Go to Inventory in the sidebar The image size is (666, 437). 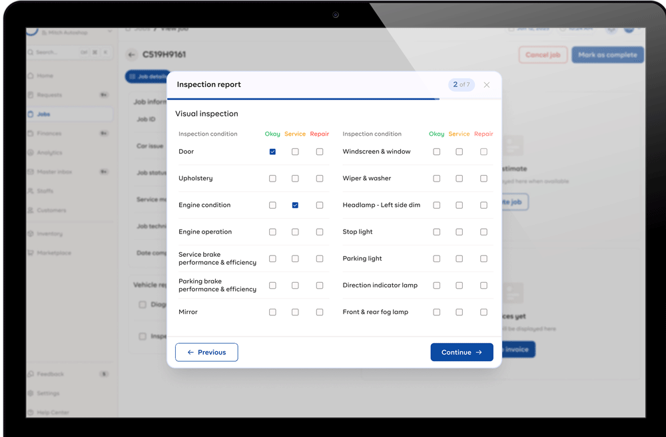[49, 234]
